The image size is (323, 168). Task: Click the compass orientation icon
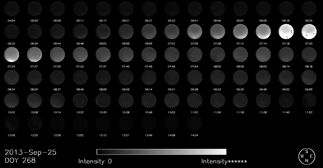[x=307, y=156]
